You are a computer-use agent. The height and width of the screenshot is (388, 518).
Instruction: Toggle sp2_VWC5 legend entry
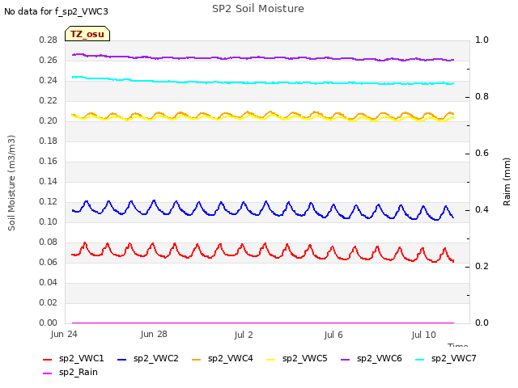(297, 358)
